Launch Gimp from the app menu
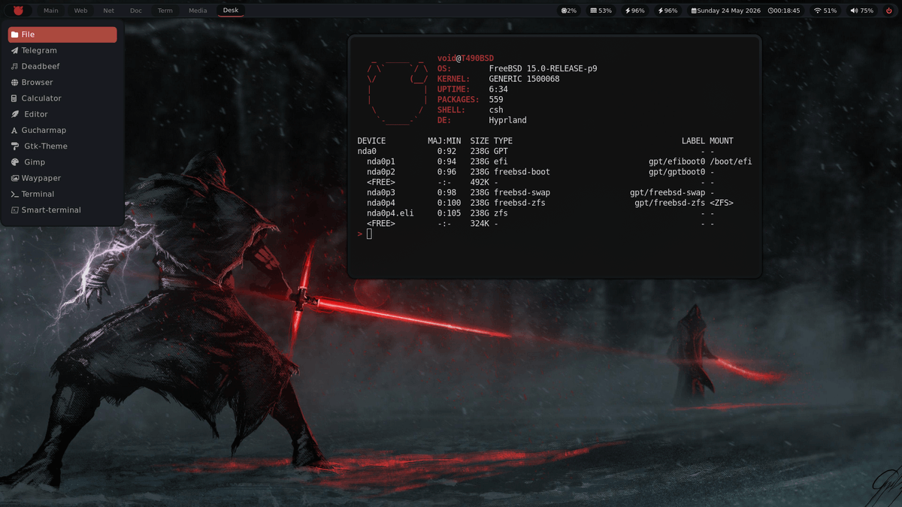Screen dimensions: 902x507 point(62,162)
